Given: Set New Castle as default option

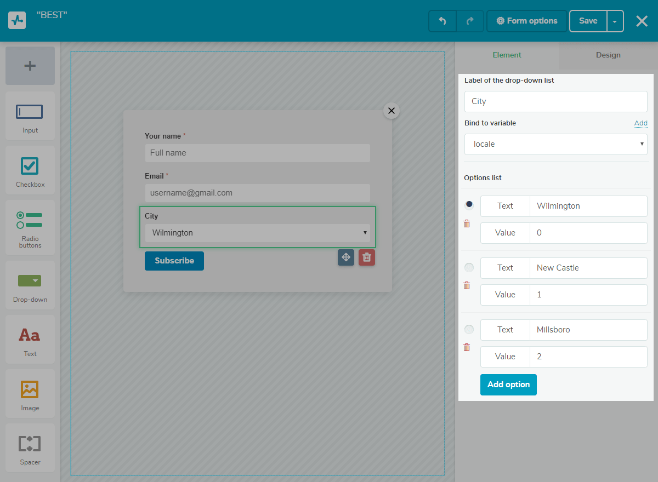Looking at the screenshot, I should pyautogui.click(x=469, y=267).
